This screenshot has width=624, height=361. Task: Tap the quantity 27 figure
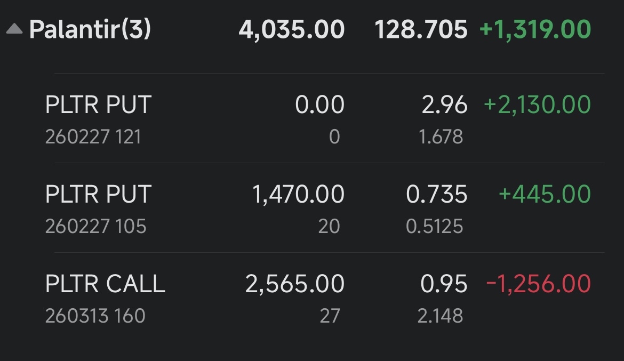[330, 316]
